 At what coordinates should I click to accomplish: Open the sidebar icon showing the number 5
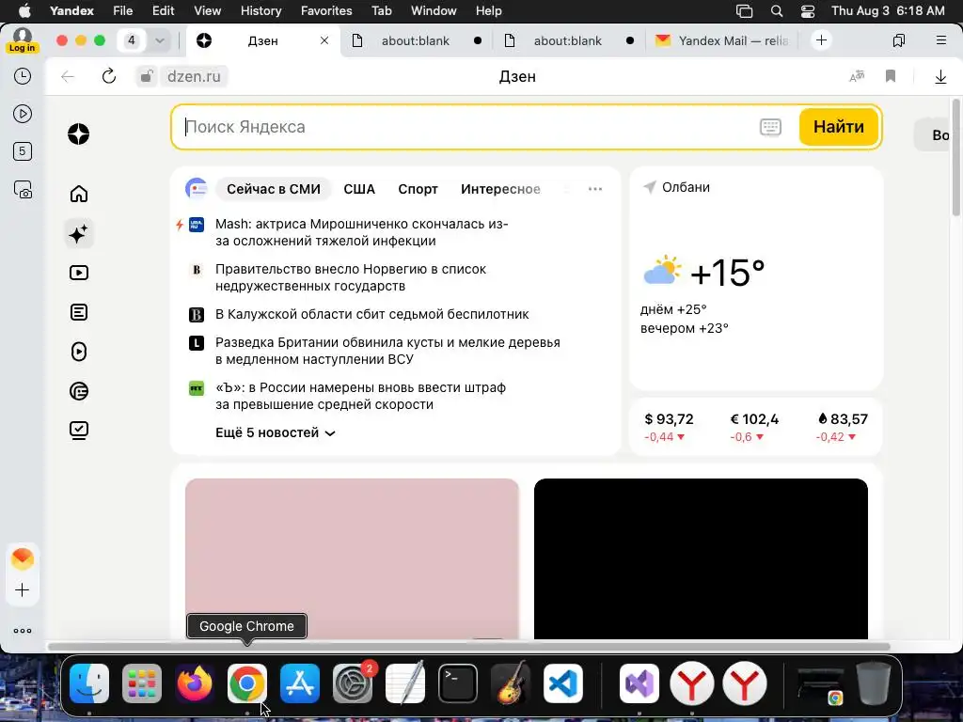23,151
